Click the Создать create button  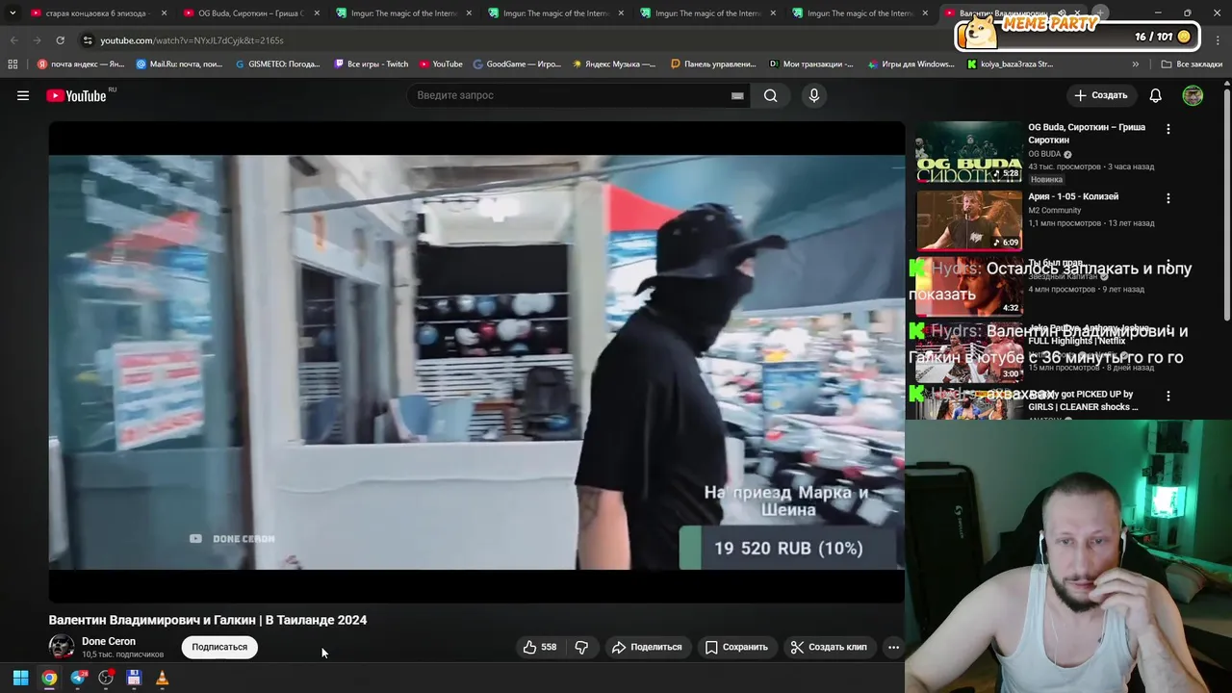pyautogui.click(x=1101, y=95)
